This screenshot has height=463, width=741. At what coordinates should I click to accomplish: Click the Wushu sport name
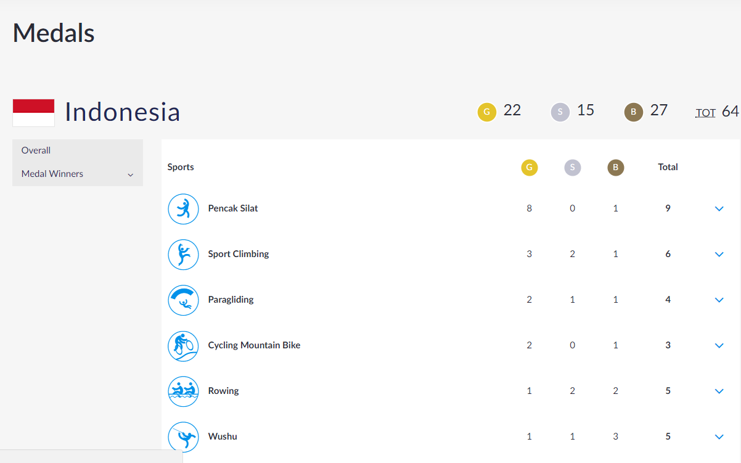pyautogui.click(x=223, y=436)
